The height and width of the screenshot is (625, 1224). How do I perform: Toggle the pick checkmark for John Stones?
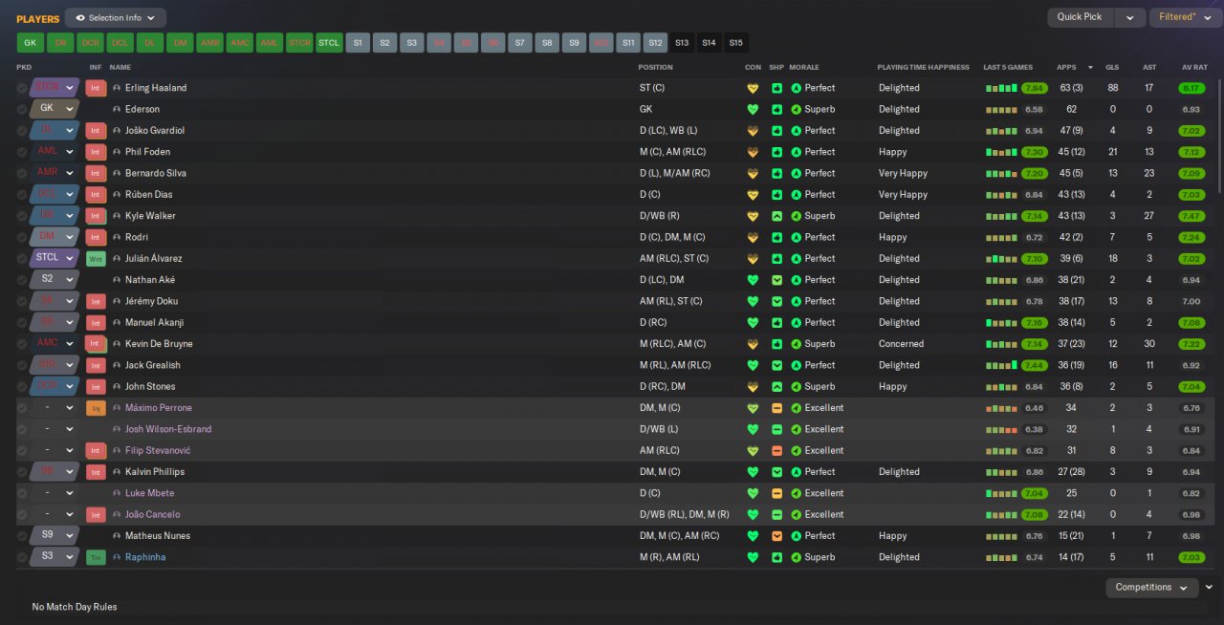click(x=22, y=387)
